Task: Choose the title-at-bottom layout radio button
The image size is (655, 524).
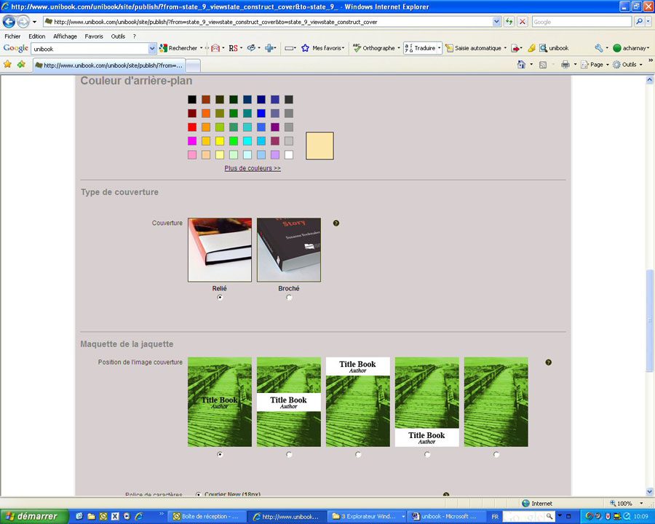Action: click(x=427, y=454)
